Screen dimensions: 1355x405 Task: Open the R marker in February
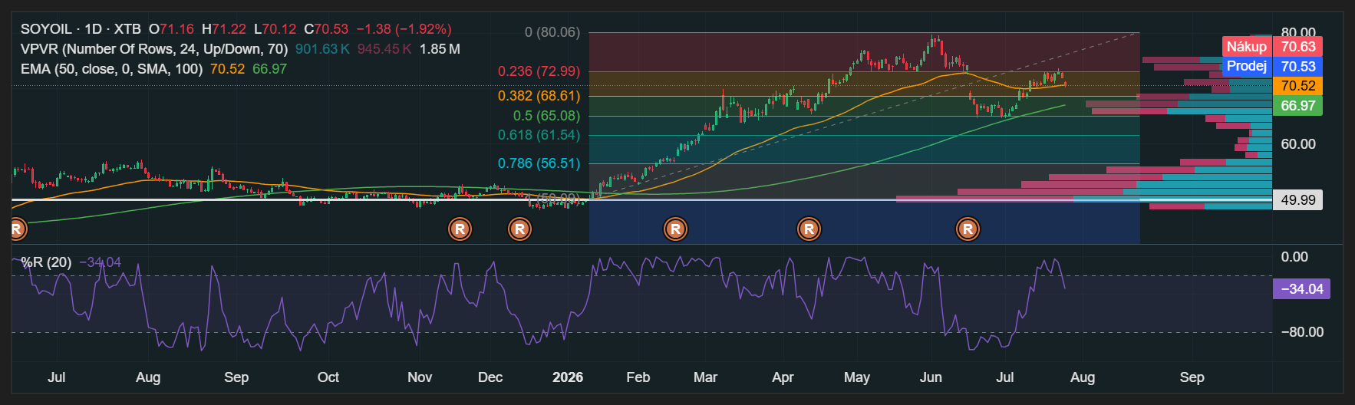(675, 229)
